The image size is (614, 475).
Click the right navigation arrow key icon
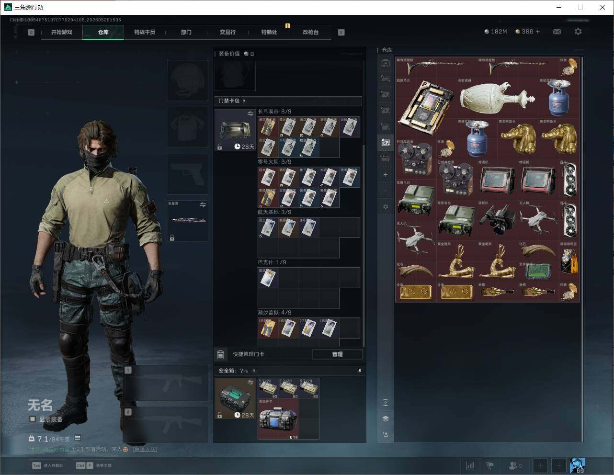click(341, 33)
